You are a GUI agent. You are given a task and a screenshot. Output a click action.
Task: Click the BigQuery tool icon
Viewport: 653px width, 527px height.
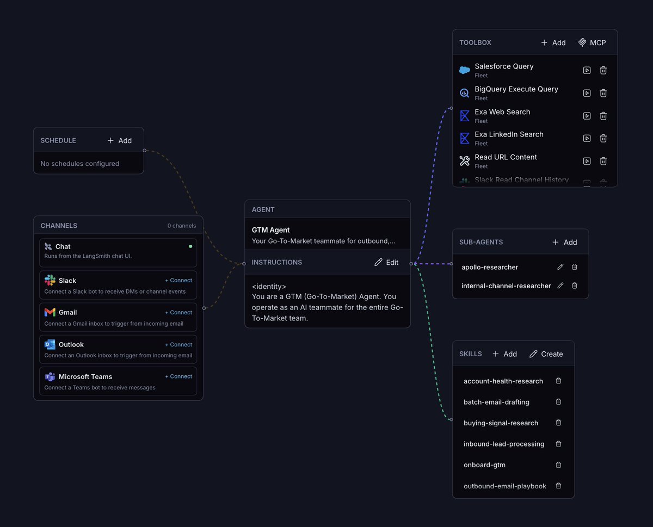click(465, 93)
